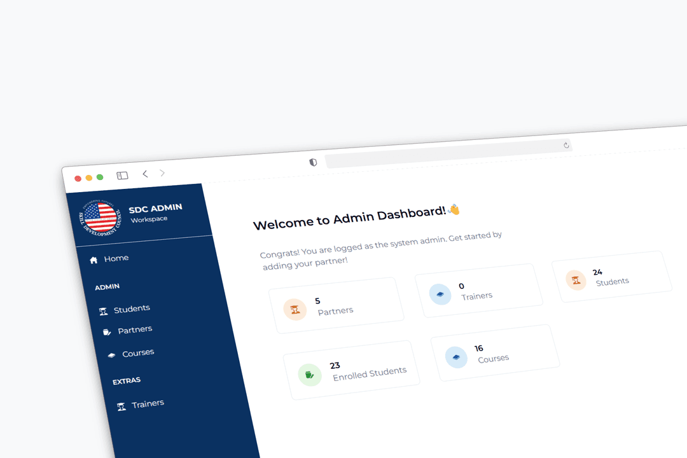Reload page with refresh icon
Screen dimensions: 687x458
(566, 145)
